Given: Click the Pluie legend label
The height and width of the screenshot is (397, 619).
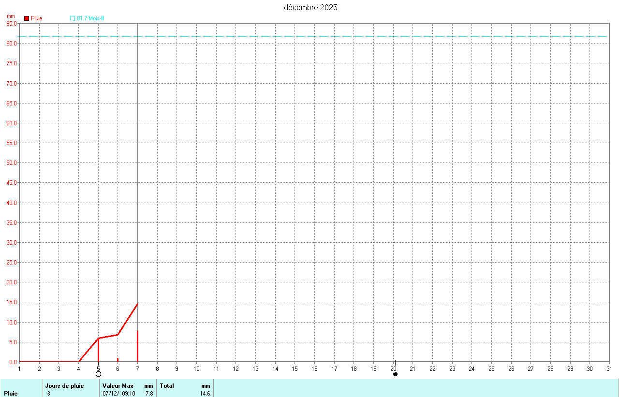Looking at the screenshot, I should tap(37, 18).
